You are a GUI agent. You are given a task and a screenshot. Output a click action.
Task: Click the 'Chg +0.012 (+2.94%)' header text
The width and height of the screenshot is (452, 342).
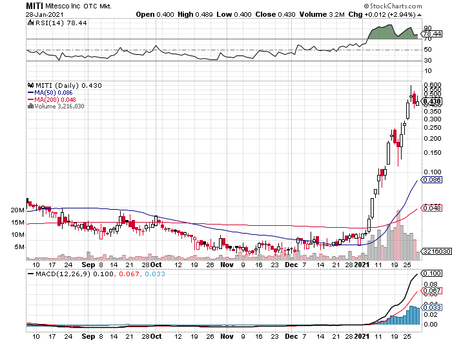point(382,14)
